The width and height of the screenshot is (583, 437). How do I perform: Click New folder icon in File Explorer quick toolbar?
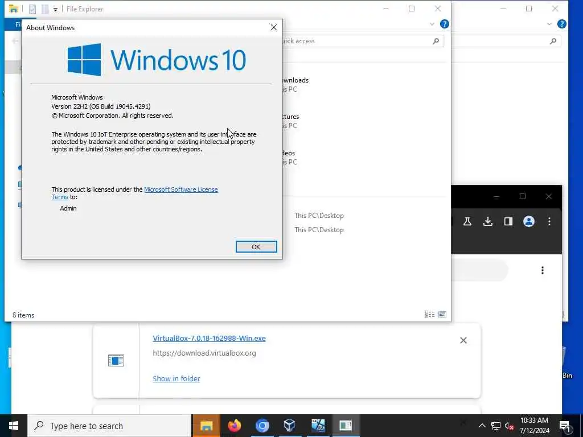pos(45,9)
